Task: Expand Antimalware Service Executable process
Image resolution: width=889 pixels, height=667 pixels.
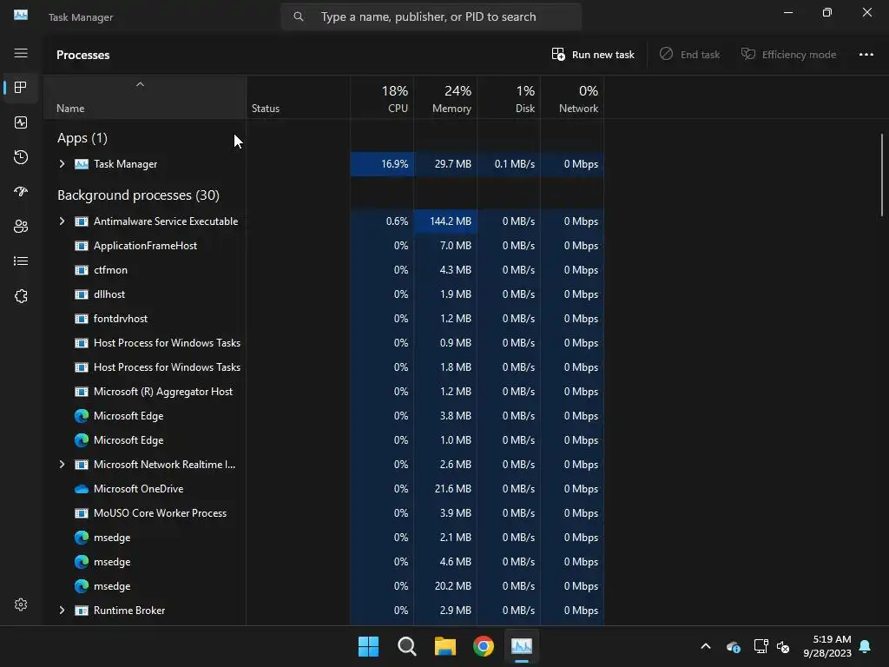Action: pyautogui.click(x=62, y=221)
